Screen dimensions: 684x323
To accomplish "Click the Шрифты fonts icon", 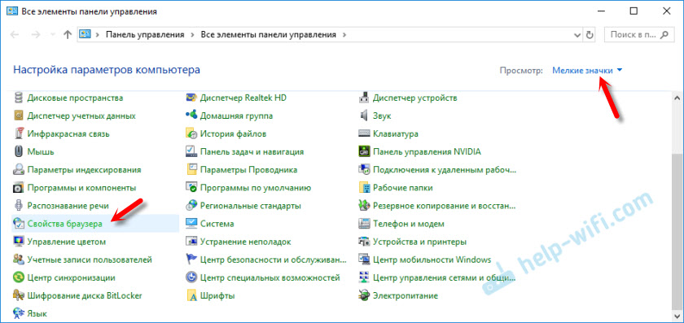I will click(191, 295).
